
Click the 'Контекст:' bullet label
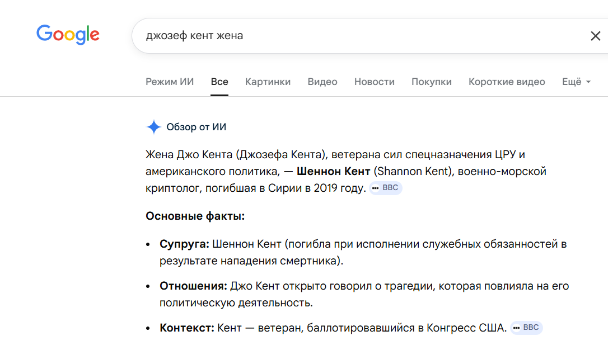pyautogui.click(x=186, y=328)
